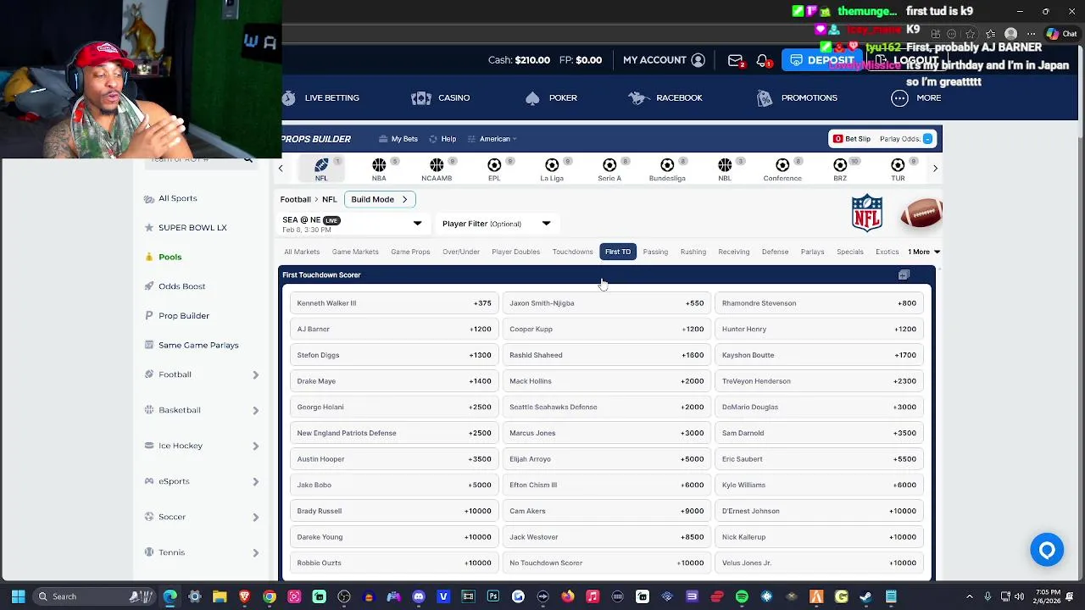Click the Deposit button
1085x610 pixels.
click(821, 60)
